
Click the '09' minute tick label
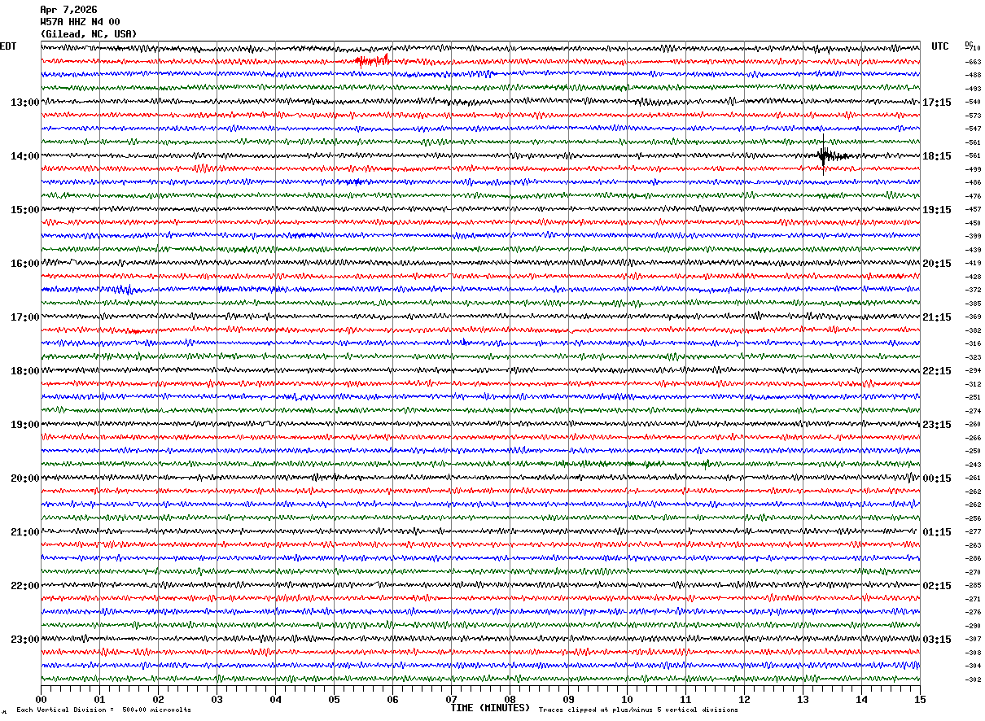[x=568, y=699]
